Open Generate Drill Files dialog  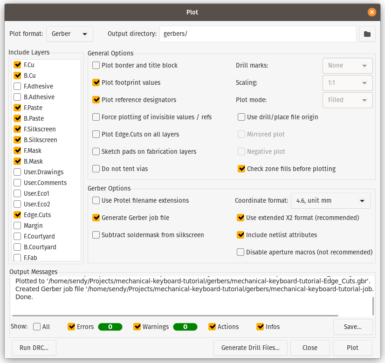click(250, 348)
